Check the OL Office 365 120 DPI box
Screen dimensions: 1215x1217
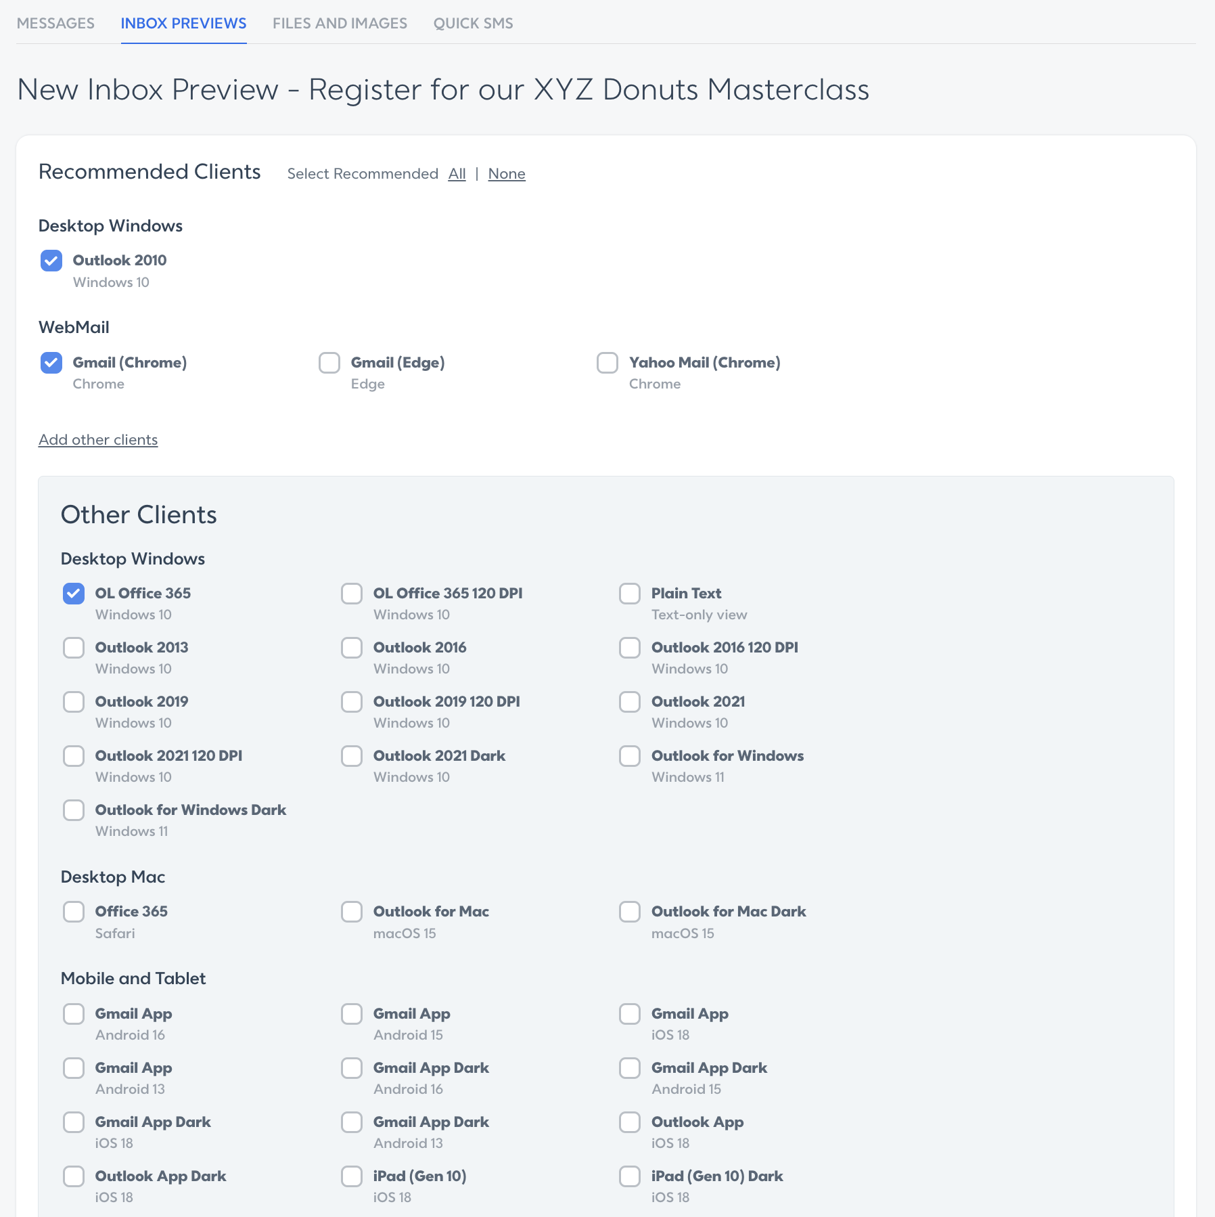point(352,594)
